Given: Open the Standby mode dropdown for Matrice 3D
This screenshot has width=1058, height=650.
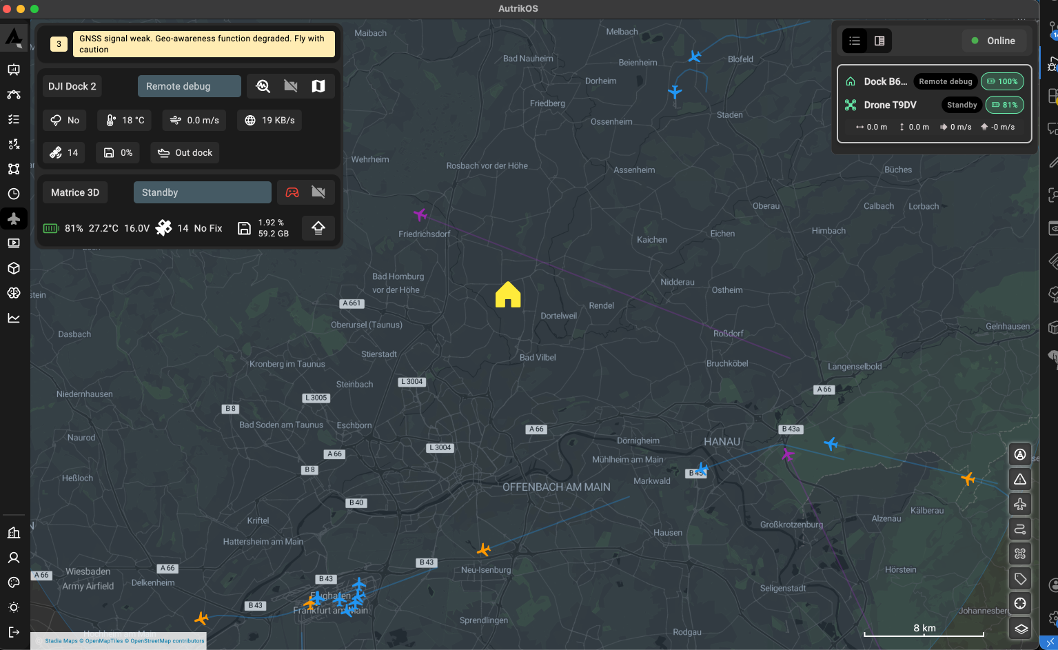Looking at the screenshot, I should click(202, 192).
